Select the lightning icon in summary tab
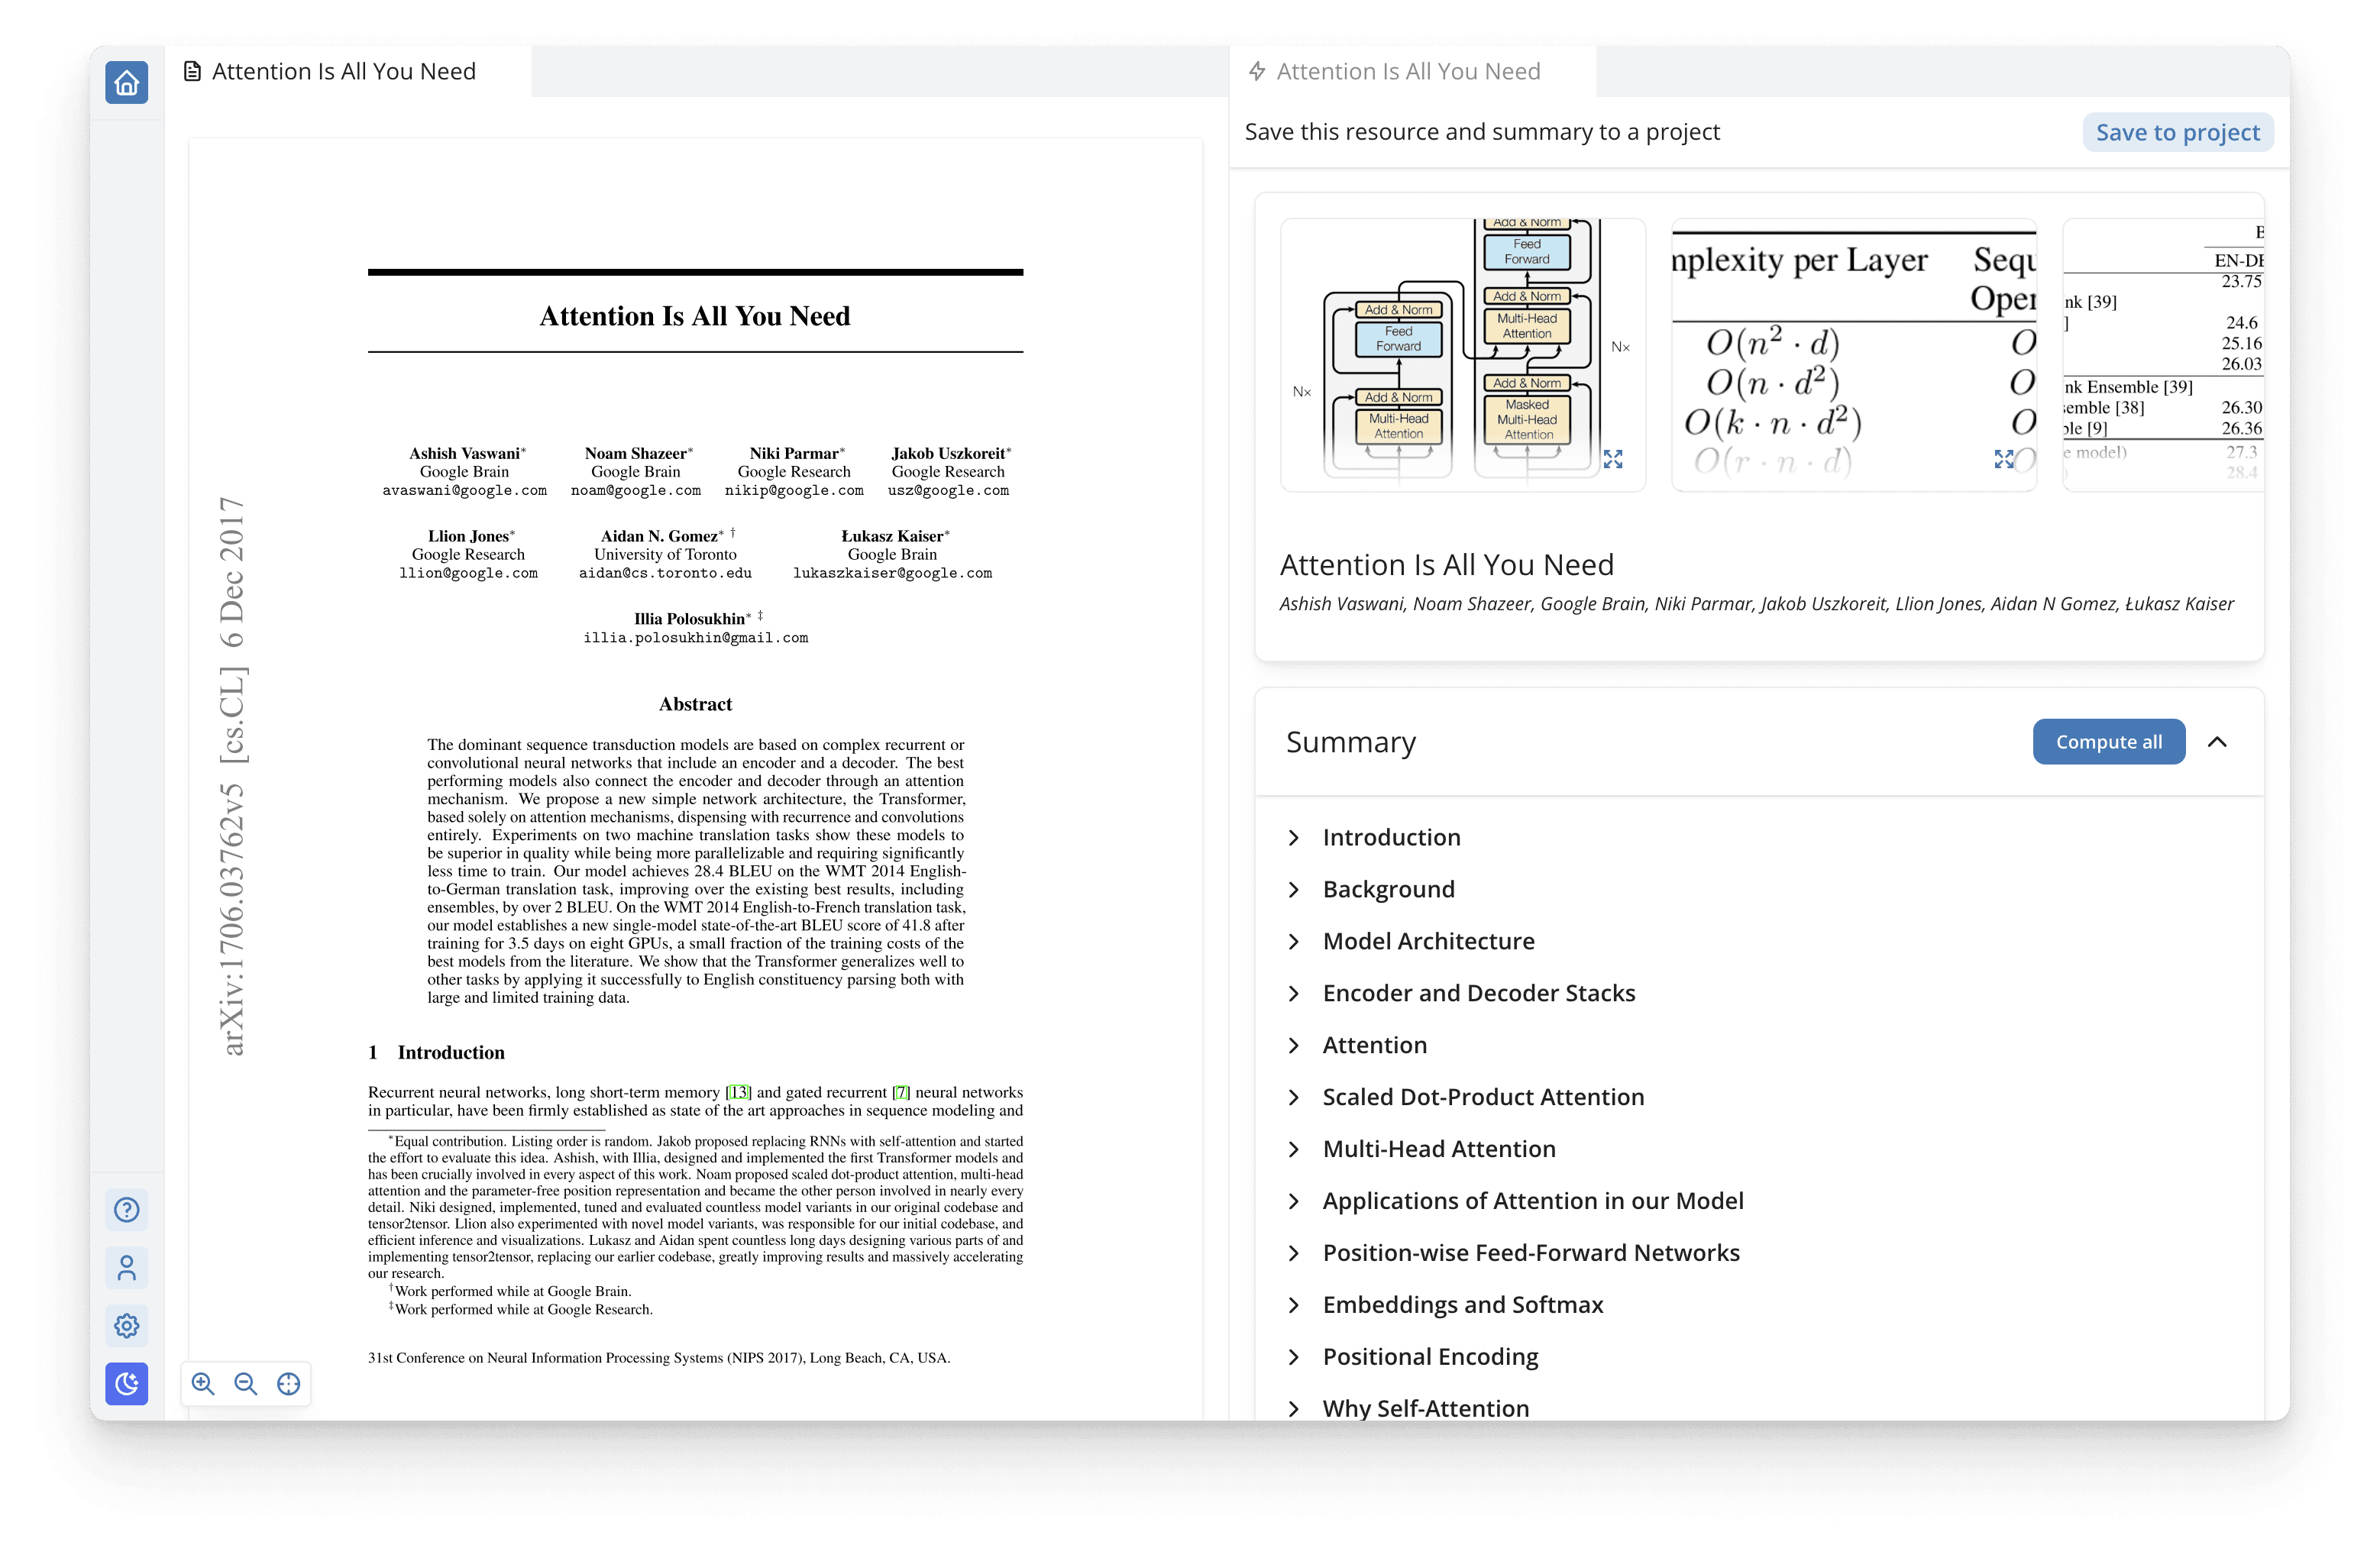Image resolution: width=2380 pixels, height=1555 pixels. click(x=1258, y=71)
